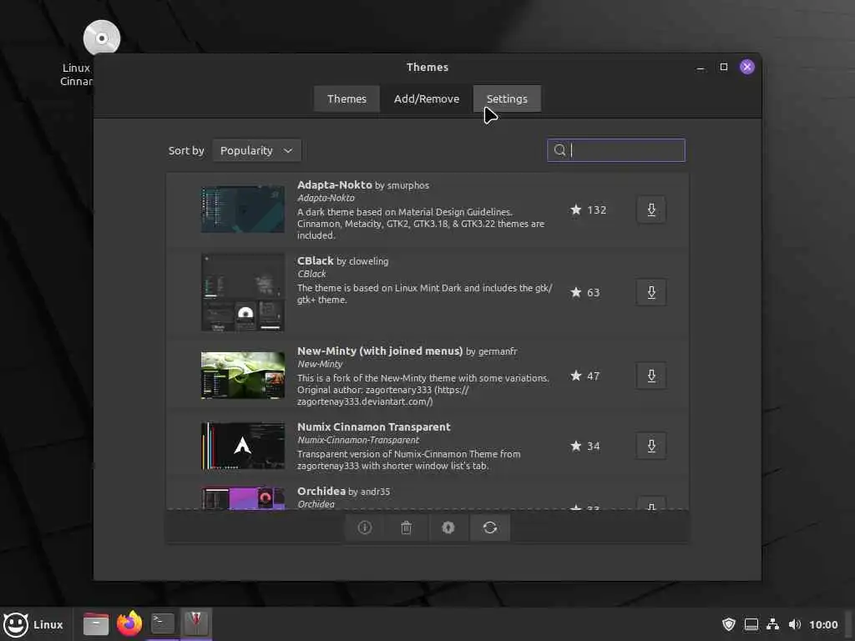This screenshot has width=855, height=641.
Task: Open the terminal from taskbar
Action: pyautogui.click(x=163, y=623)
